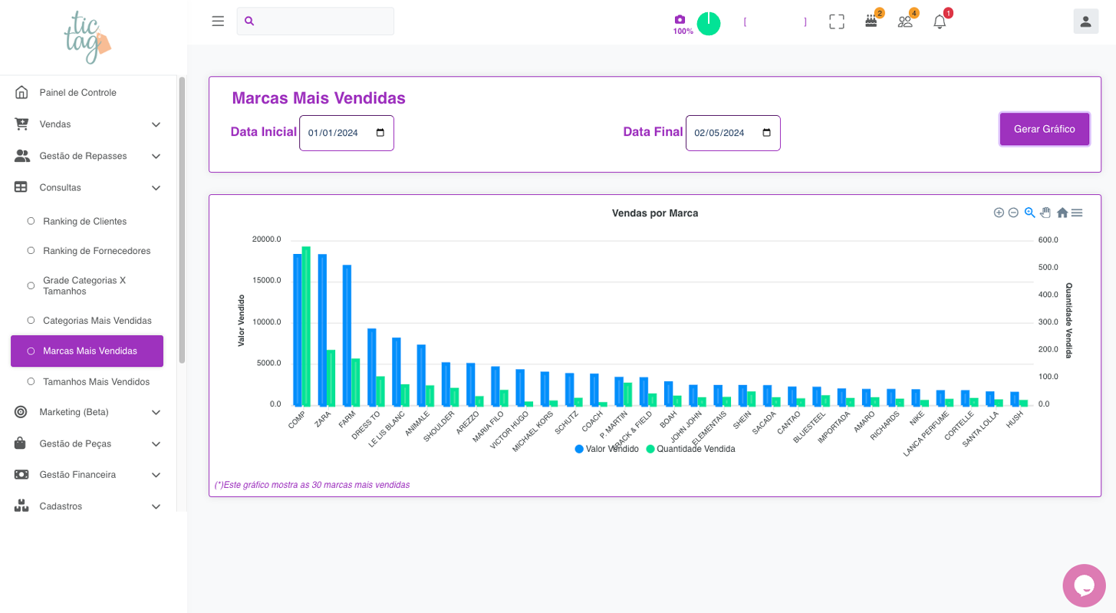Image resolution: width=1116 pixels, height=613 pixels.
Task: Select the chart panning hand tool
Action: tap(1045, 213)
